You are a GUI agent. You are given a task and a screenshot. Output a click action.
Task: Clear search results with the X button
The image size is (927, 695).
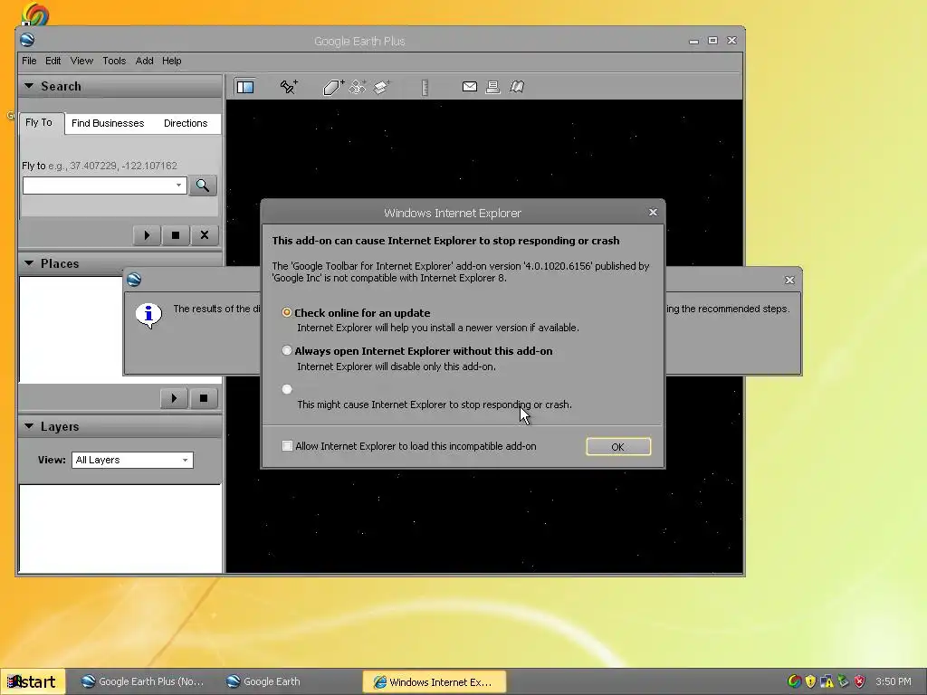pyautogui.click(x=205, y=235)
